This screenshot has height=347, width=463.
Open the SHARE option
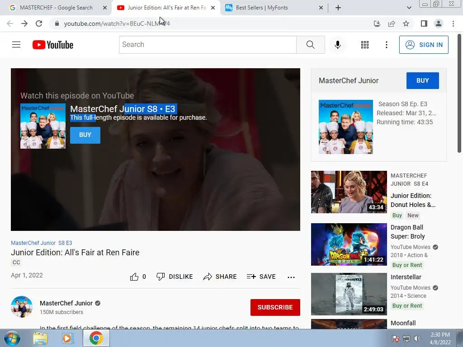220,277
